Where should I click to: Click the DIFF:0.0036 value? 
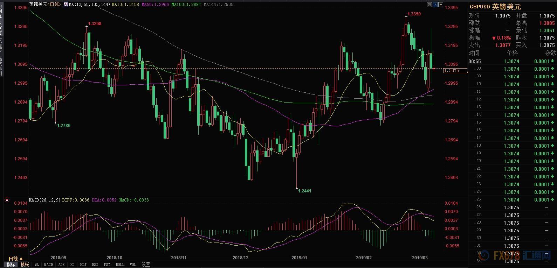click(x=76, y=200)
